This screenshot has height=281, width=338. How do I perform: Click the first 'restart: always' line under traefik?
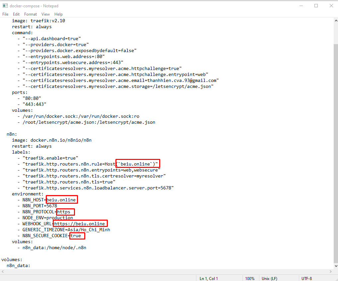32,27
